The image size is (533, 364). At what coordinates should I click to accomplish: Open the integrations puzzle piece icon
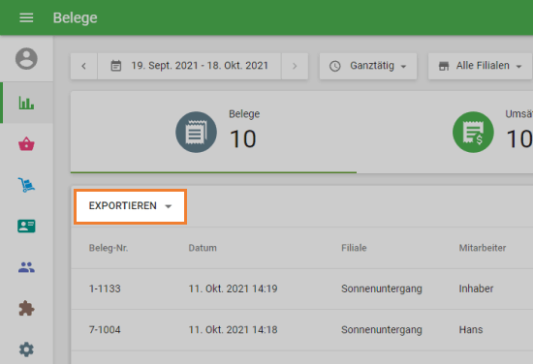pyautogui.click(x=26, y=308)
